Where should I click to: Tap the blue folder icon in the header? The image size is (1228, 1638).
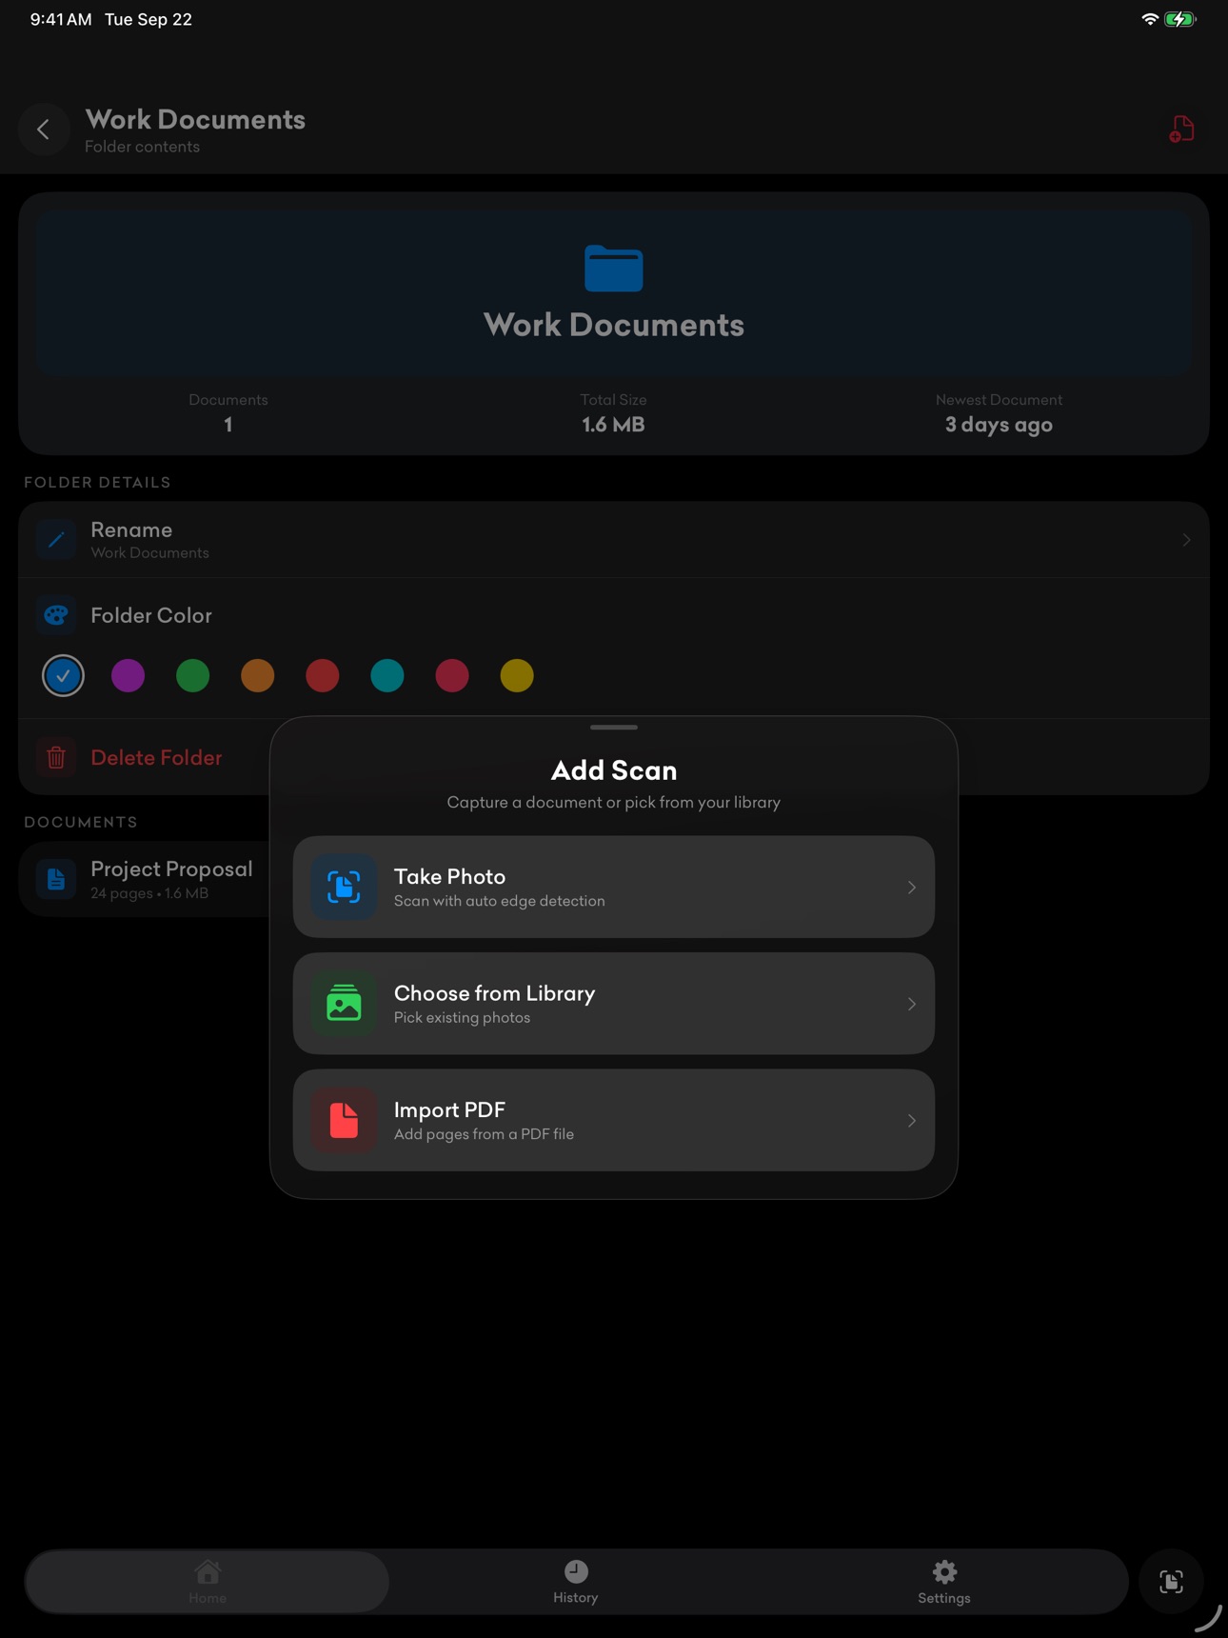click(614, 269)
